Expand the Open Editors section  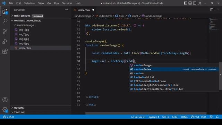click(41, 16)
